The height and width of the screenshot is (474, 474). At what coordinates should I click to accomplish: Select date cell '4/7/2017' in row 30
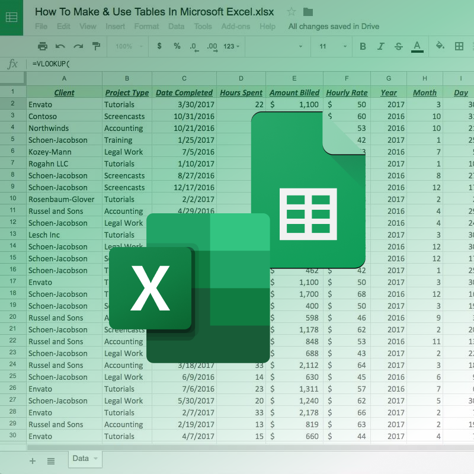point(184,436)
